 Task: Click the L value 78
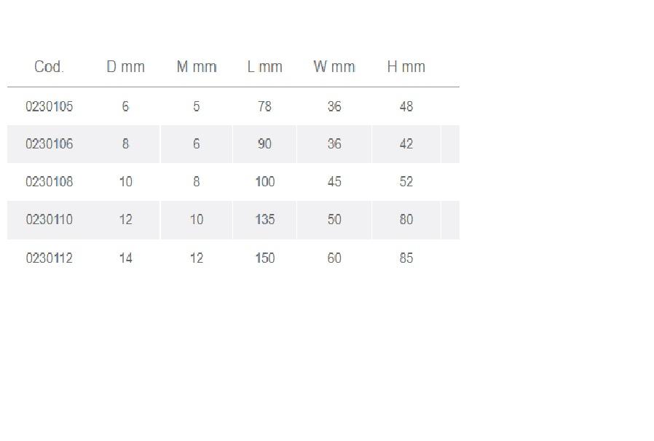point(264,107)
